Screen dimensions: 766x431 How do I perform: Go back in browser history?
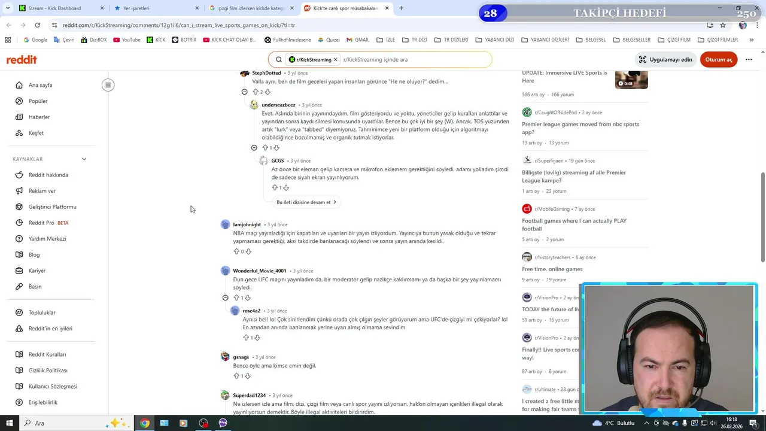coord(8,25)
